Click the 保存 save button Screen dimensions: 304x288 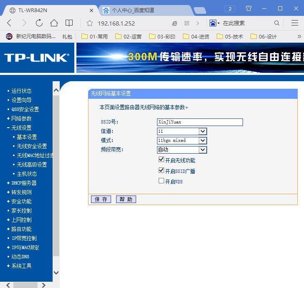coord(101,199)
